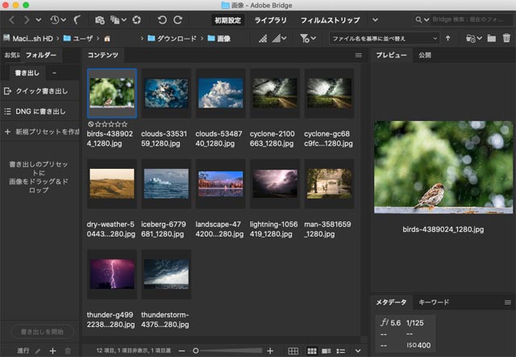Select the iceberg-6779681_1280.jpg thumbnail

[166, 183]
